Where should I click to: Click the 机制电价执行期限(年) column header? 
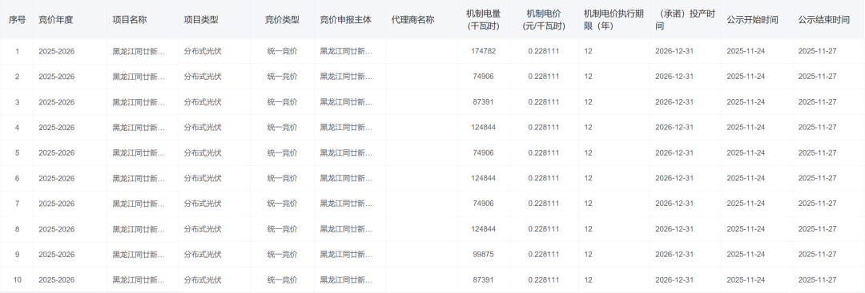614,20
